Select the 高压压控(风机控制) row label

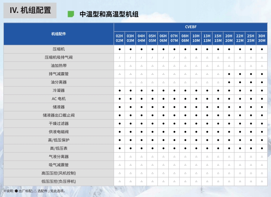[x=59, y=173]
